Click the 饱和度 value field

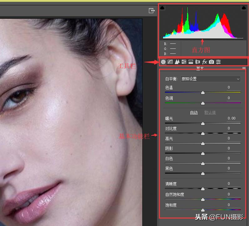(x=233, y=205)
